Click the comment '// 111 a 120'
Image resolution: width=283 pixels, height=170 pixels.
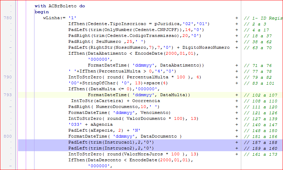pyautogui.click(x=260, y=107)
